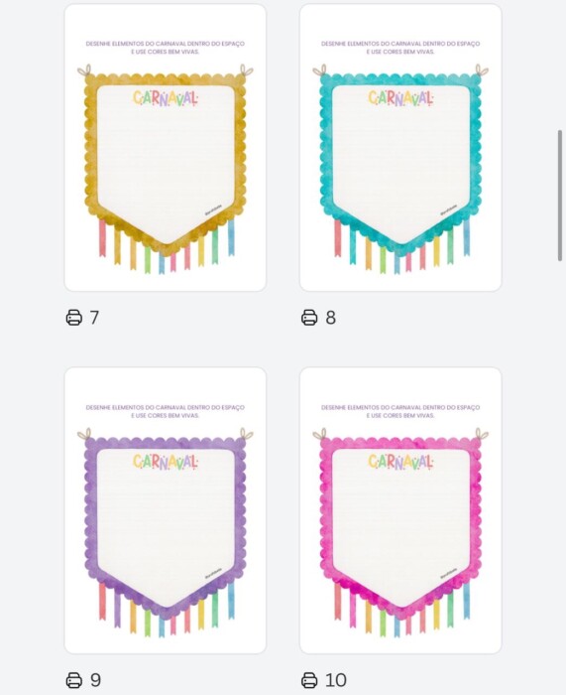The image size is (566, 695).
Task: Click the colorful ribbons under the teal banner
Action: (x=401, y=246)
